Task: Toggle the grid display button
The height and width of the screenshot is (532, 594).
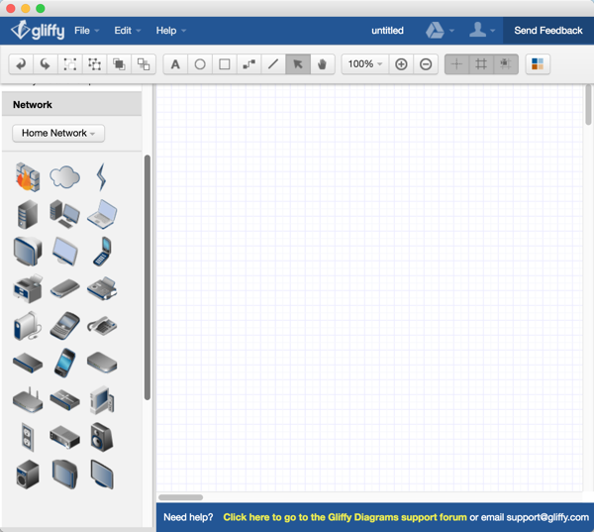Action: pos(481,64)
